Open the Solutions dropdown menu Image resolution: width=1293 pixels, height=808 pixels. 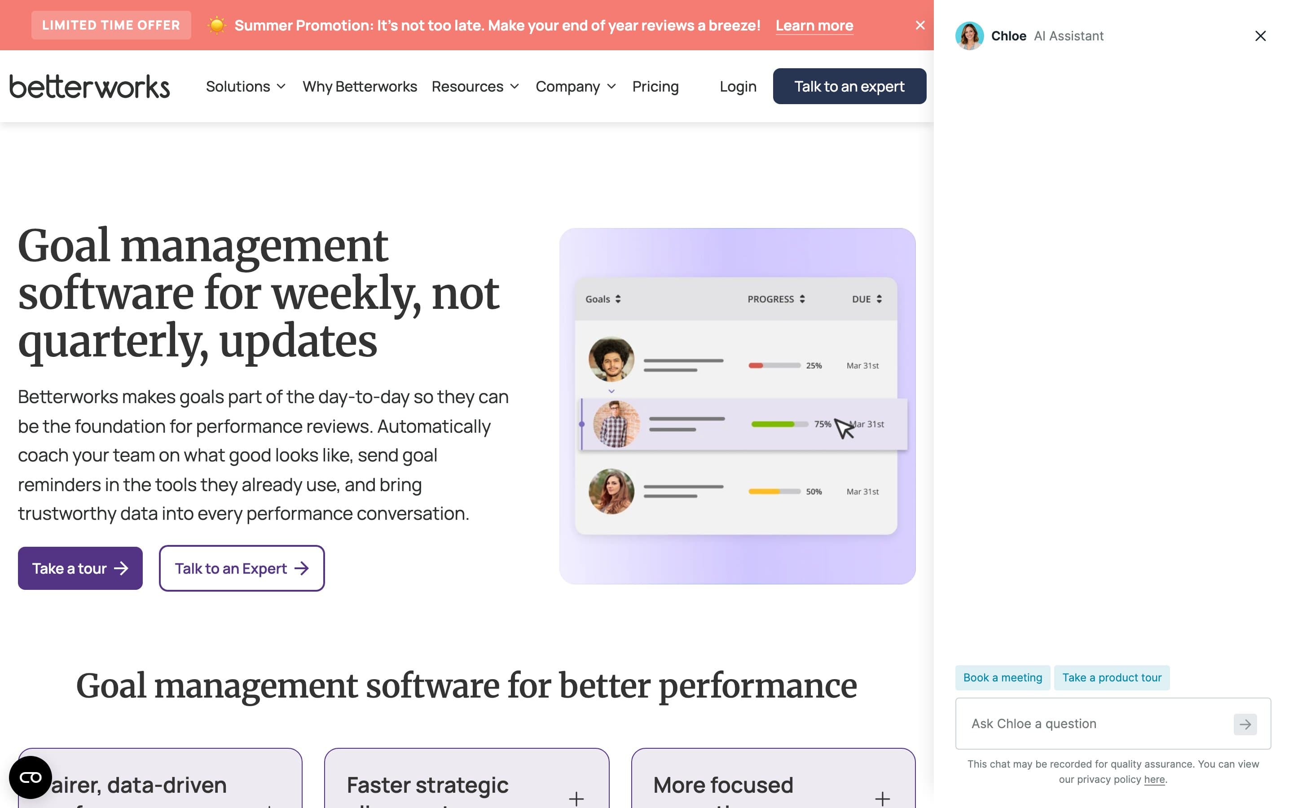pos(246,87)
